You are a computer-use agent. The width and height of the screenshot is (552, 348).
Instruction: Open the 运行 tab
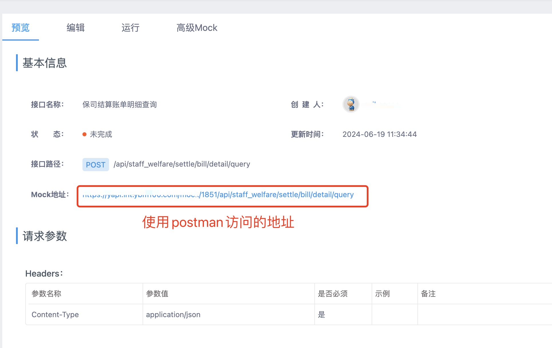pos(131,28)
